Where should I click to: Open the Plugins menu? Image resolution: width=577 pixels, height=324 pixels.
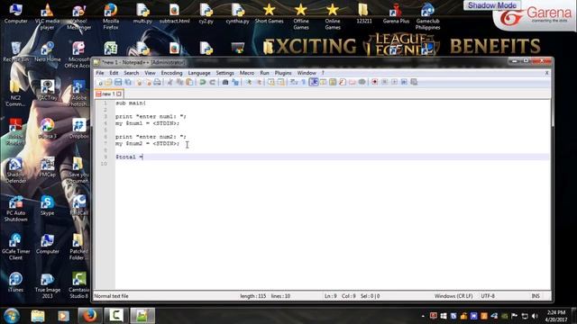point(283,73)
